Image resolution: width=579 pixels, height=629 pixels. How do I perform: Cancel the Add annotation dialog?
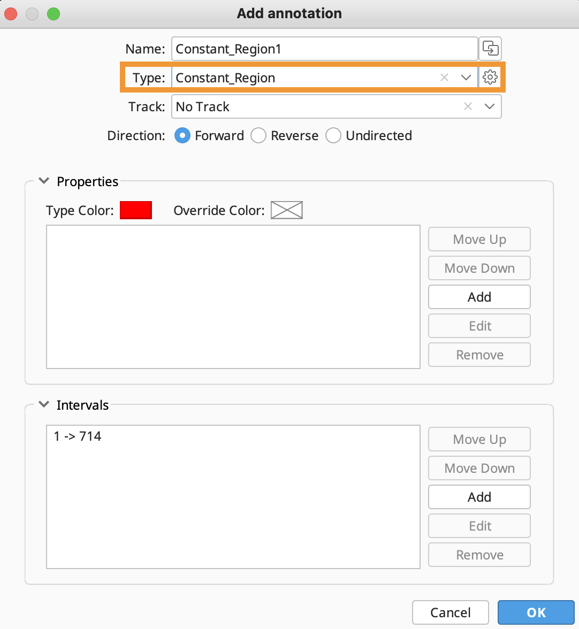click(450, 612)
